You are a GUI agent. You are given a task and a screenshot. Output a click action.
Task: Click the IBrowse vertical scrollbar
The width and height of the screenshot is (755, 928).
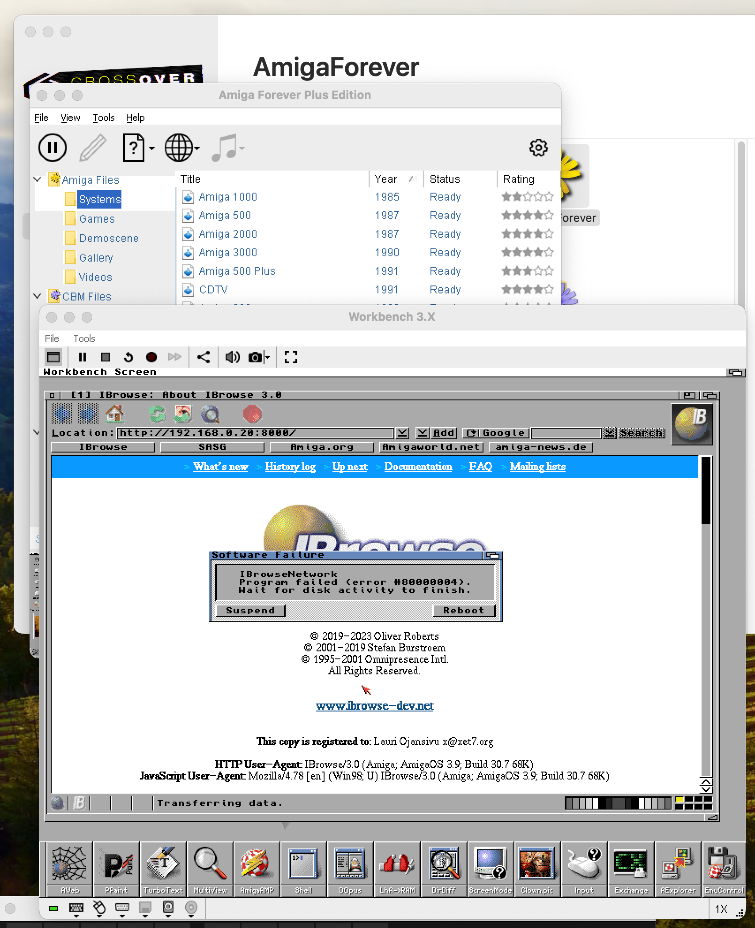pos(706,616)
